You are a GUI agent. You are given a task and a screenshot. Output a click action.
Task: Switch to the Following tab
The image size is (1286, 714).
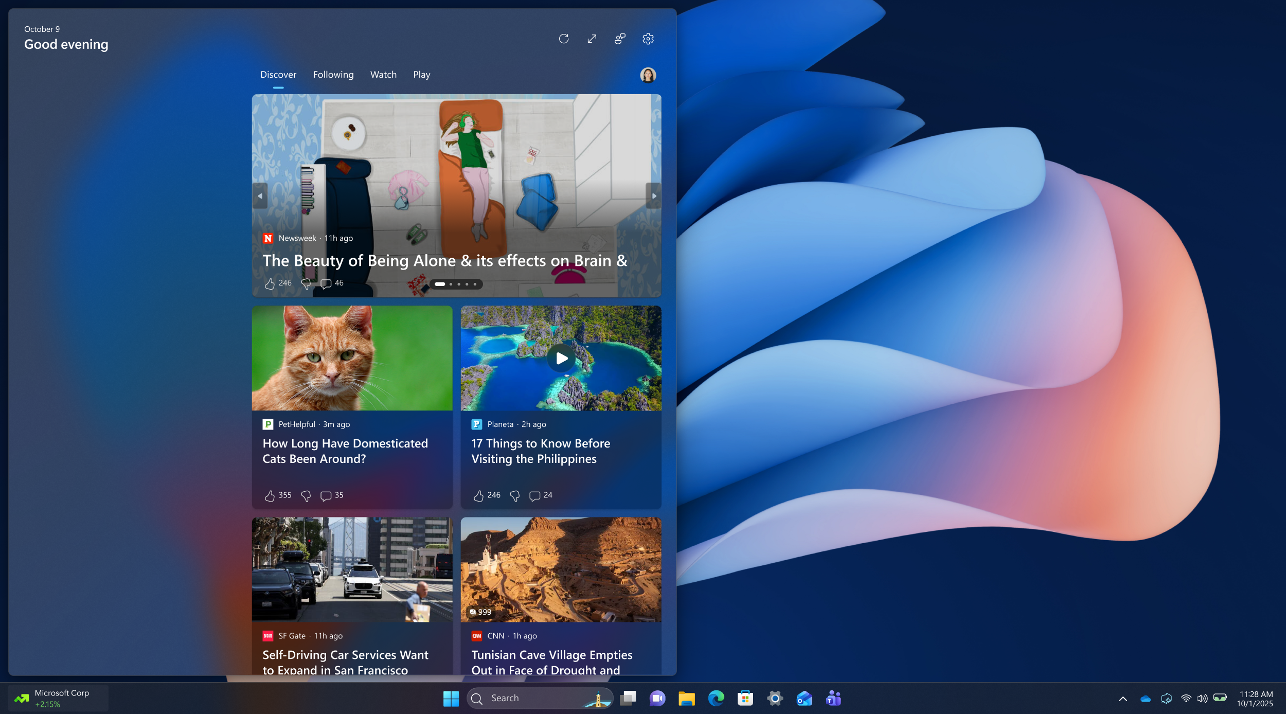(333, 75)
